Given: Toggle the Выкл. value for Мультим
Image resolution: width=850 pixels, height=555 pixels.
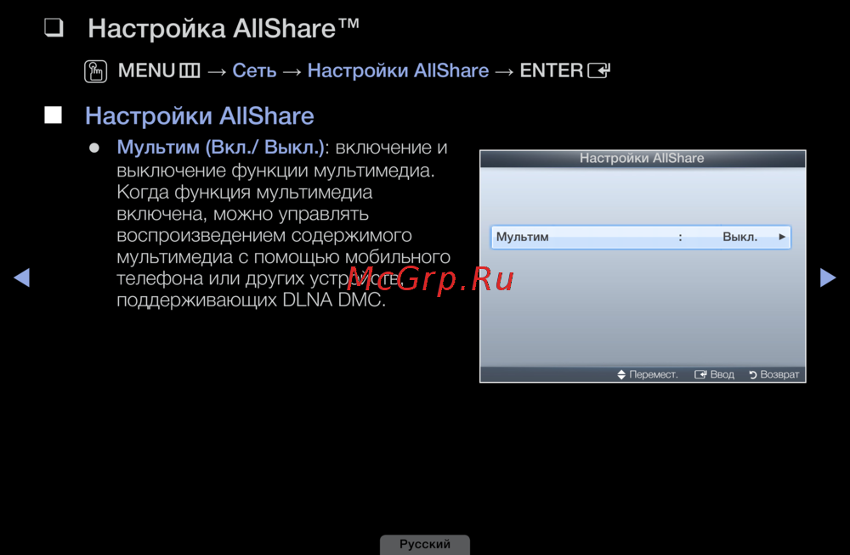Looking at the screenshot, I should point(739,238).
